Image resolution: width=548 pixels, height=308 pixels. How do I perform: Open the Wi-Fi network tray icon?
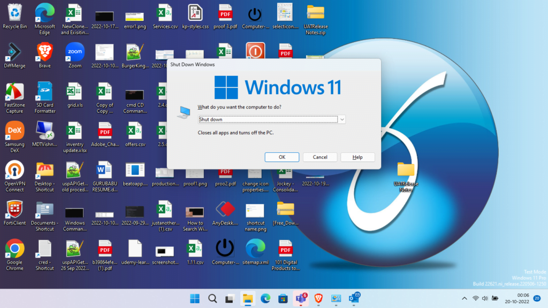[476, 298]
